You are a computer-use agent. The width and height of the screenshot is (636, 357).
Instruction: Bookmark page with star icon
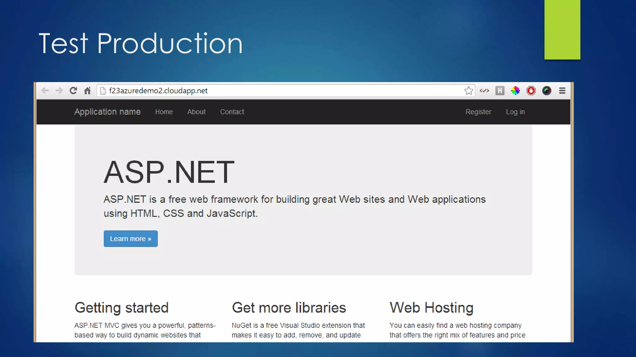468,90
